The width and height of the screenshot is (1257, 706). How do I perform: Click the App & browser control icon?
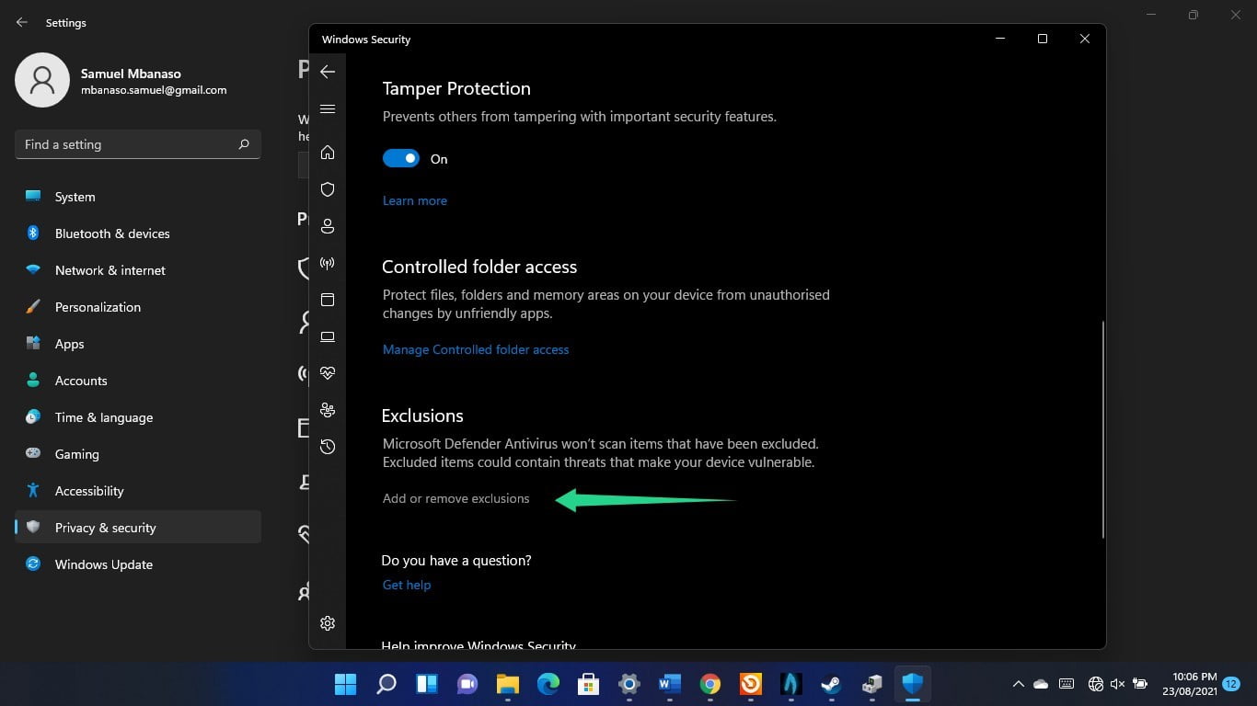pos(327,300)
